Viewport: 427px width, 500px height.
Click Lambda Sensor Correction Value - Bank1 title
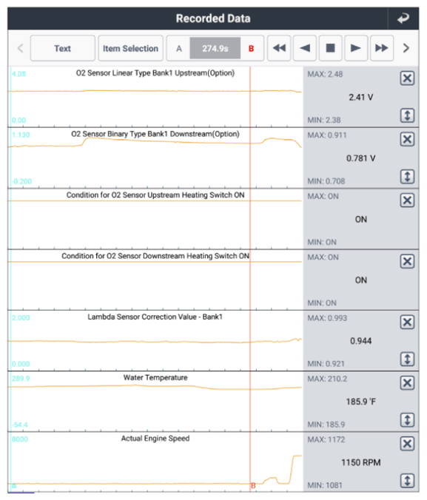click(x=155, y=317)
